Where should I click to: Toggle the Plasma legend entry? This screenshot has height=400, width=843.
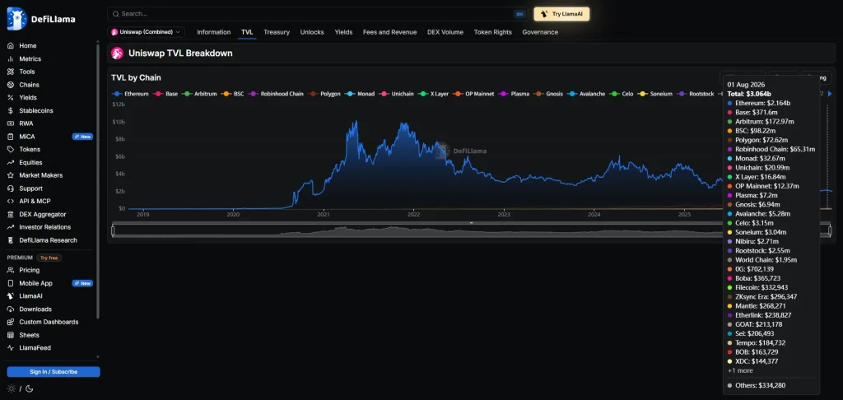coord(515,94)
